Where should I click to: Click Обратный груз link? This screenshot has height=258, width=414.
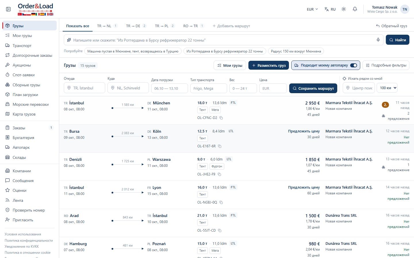click(392, 26)
